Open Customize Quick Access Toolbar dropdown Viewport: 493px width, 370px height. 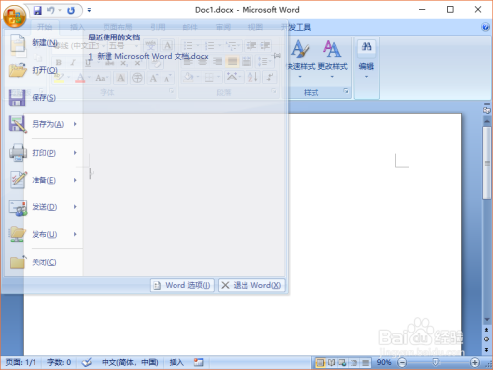tap(89, 10)
